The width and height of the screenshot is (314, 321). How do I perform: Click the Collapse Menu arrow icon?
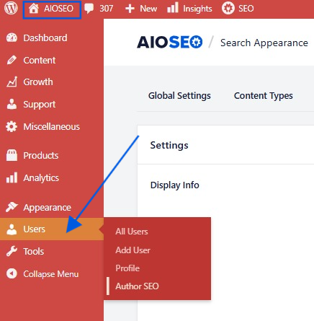[12, 273]
